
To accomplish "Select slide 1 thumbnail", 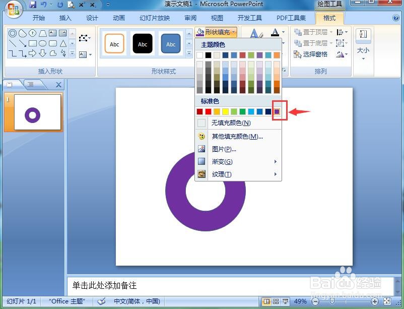I will (37, 112).
